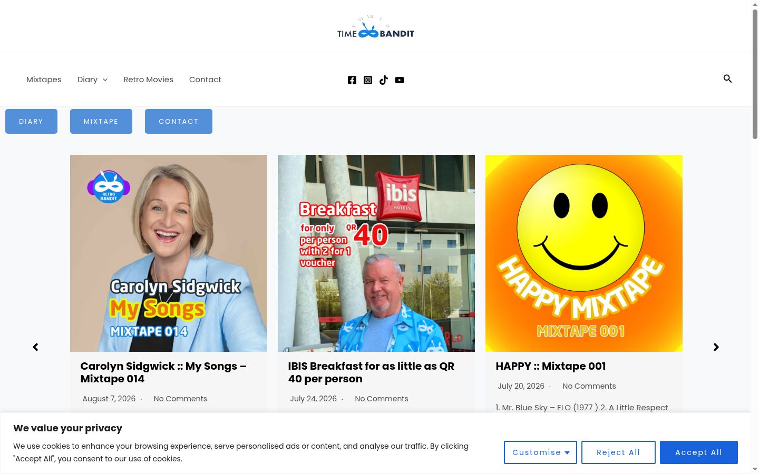Open the TikTok social icon
Screen dimensions: 759x474
(384, 80)
